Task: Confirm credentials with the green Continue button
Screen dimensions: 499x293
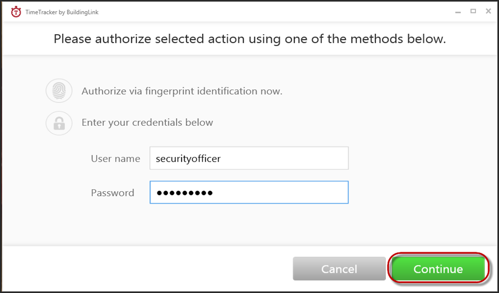Action: [x=438, y=269]
